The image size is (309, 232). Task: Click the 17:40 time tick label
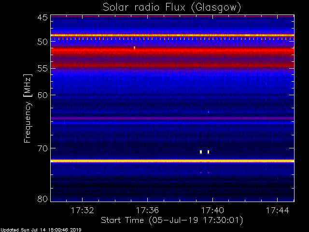(212, 211)
